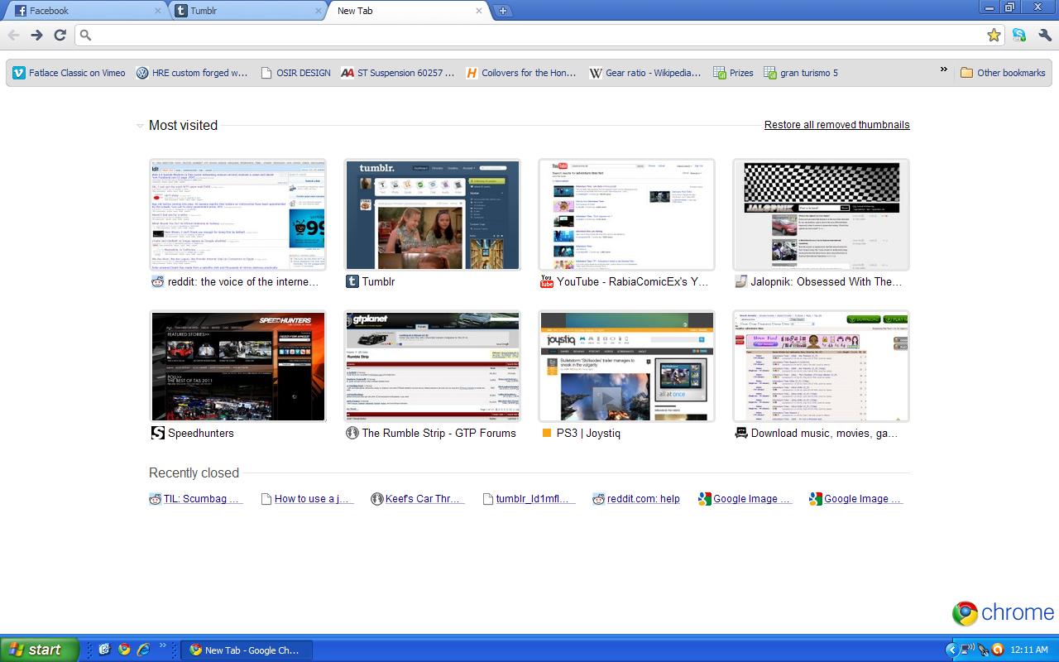The image size is (1059, 662).
Task: Open the OSIR DESIGN bookmark
Action: [x=296, y=73]
